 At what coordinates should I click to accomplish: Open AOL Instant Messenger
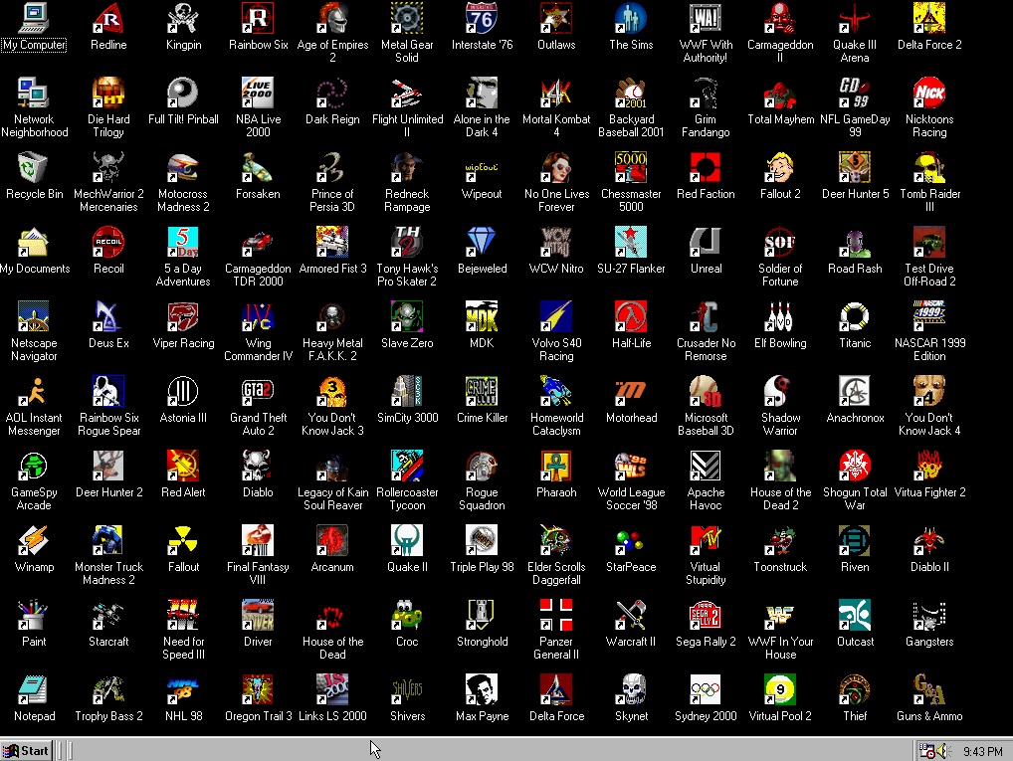tap(34, 393)
